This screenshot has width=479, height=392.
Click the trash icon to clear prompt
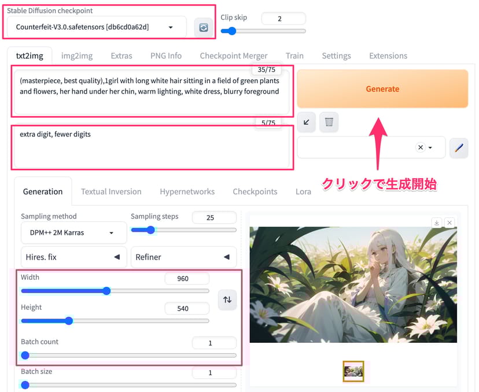329,122
